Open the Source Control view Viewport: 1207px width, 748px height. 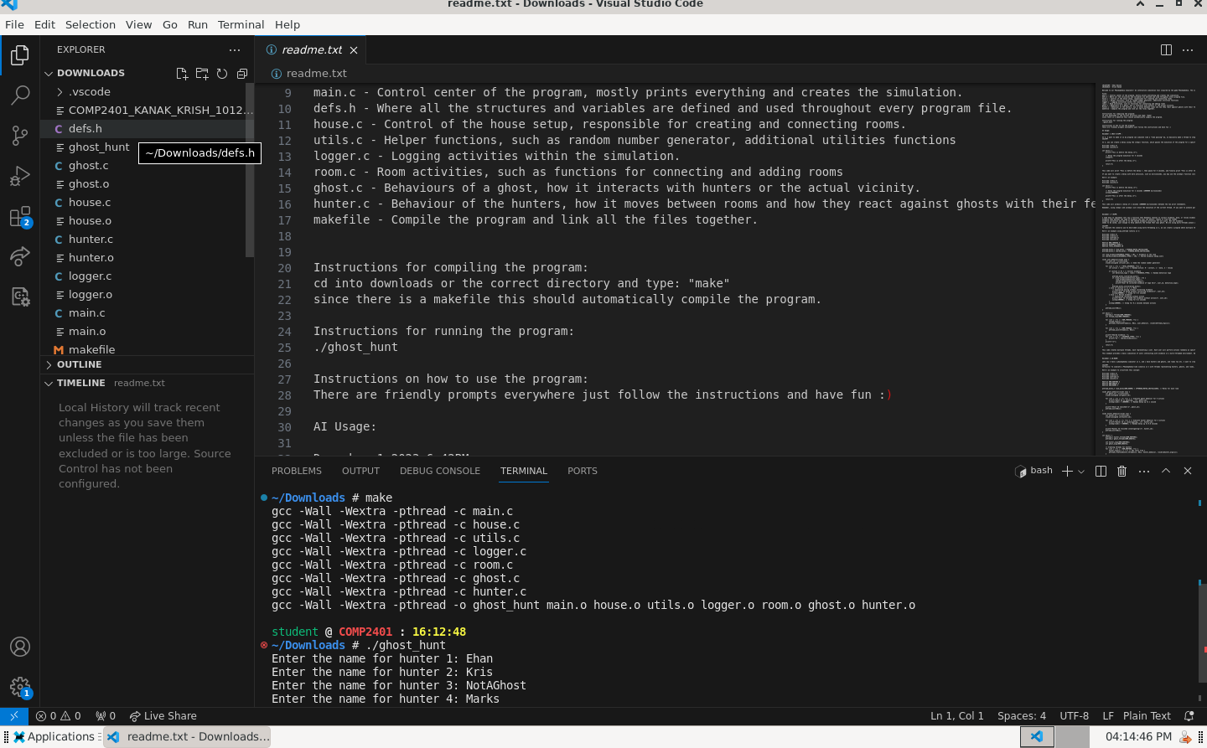(20, 135)
